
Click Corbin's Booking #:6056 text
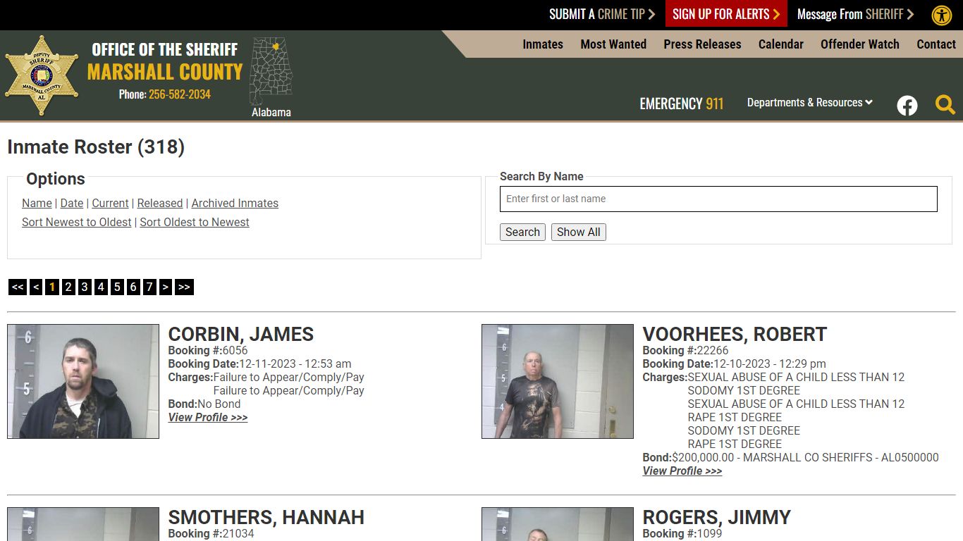click(208, 350)
